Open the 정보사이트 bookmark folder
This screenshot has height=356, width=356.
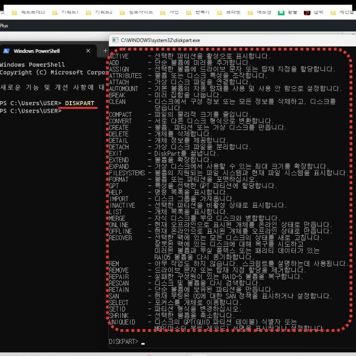tap(136, 12)
